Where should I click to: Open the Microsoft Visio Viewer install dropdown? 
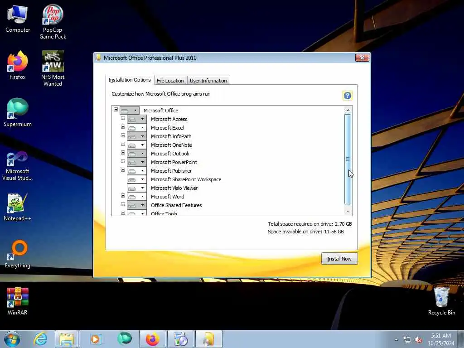137,188
